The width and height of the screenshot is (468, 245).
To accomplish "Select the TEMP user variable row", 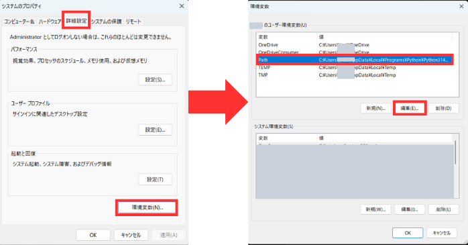I will (354, 68).
